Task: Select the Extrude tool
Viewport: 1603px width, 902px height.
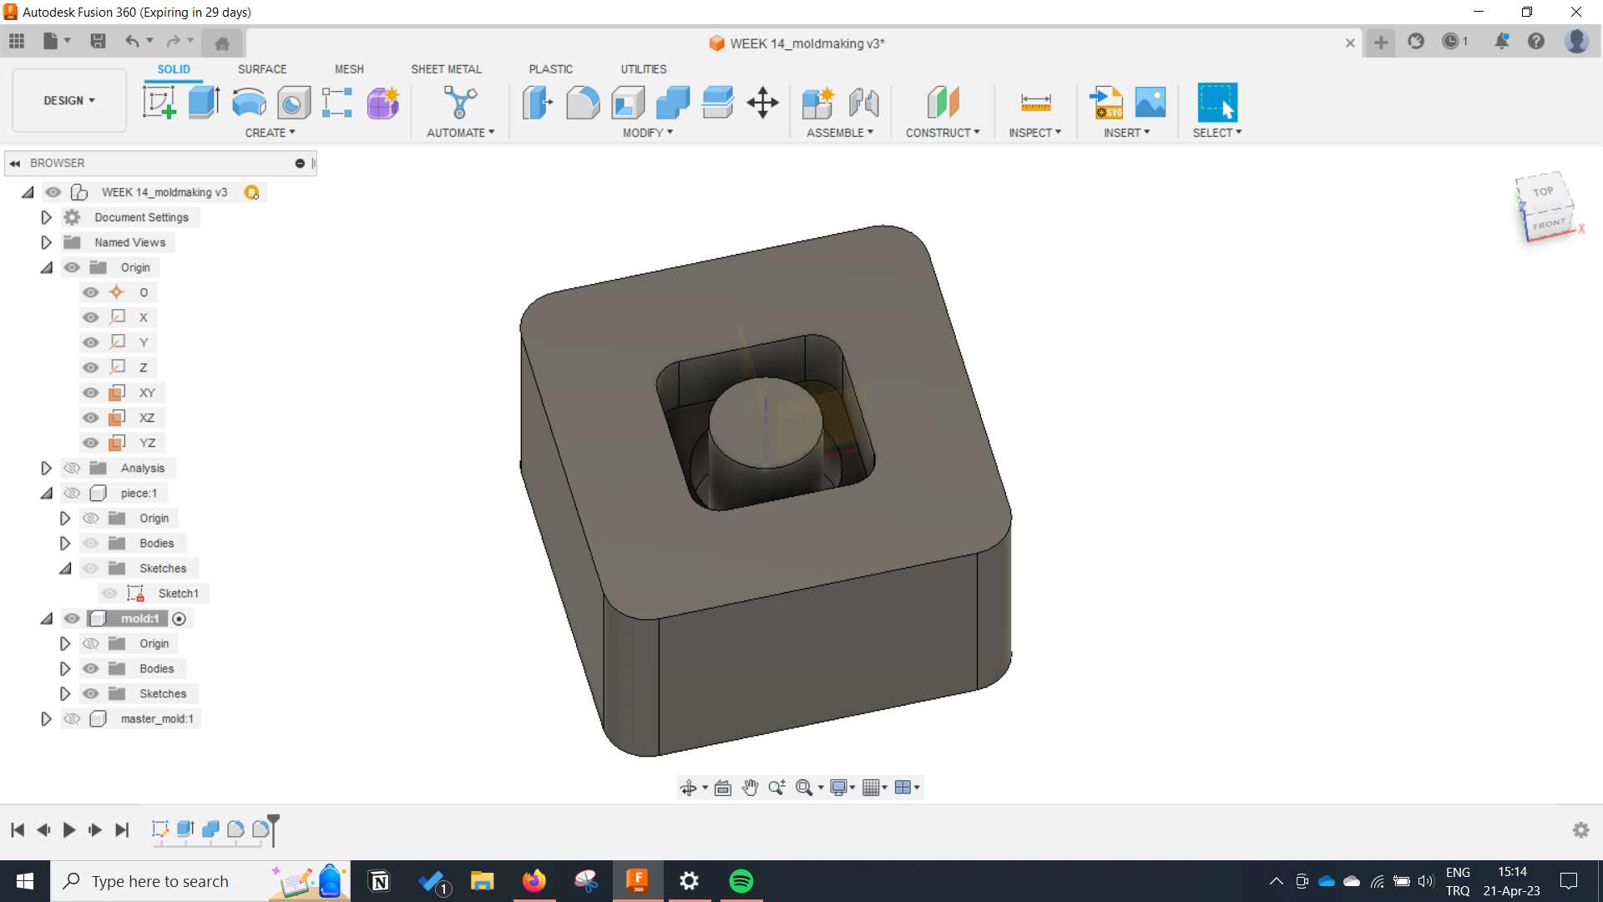Action: pyautogui.click(x=204, y=103)
